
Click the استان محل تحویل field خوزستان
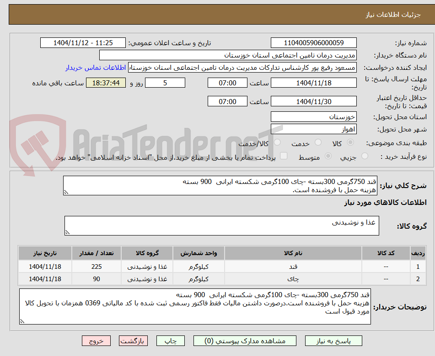[x=313, y=117]
